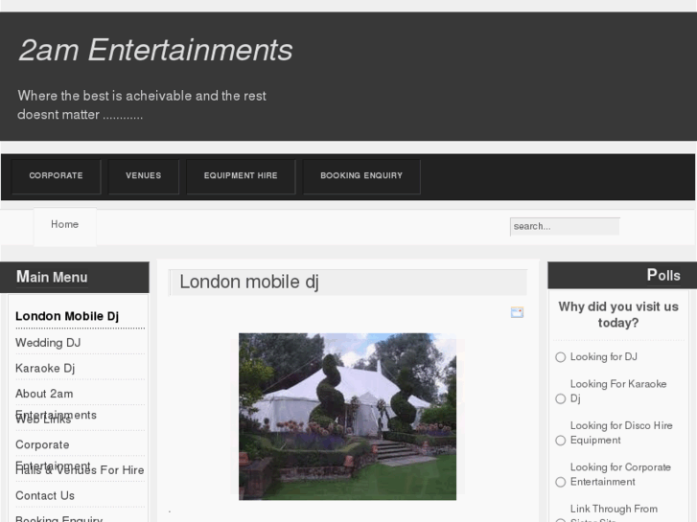Click 'Why did you visit us today?' text
The height and width of the screenshot is (522, 697).
pyautogui.click(x=618, y=314)
